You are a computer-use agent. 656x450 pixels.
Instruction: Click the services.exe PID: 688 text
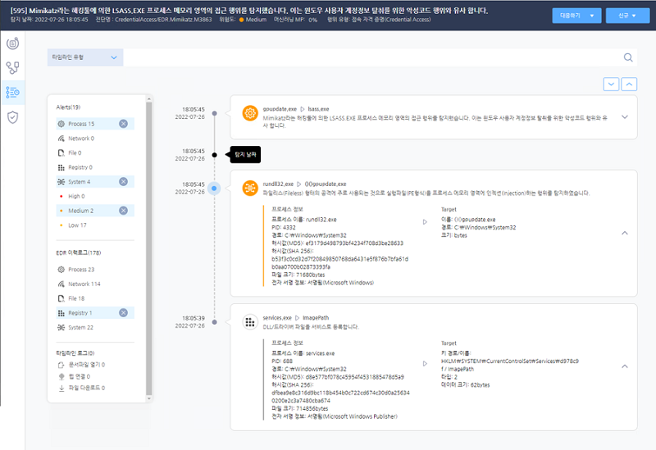pyautogui.click(x=282, y=361)
